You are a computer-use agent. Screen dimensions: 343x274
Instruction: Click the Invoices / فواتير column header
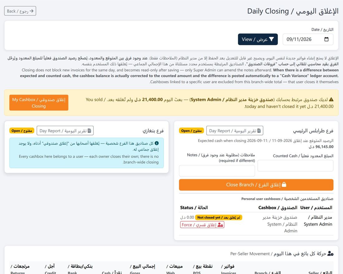[x=228, y=269]
